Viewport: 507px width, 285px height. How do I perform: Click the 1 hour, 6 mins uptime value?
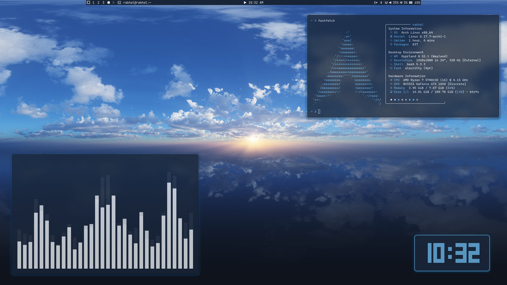pyautogui.click(x=421, y=40)
